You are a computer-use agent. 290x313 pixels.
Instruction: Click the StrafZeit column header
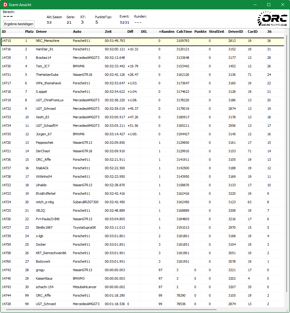coord(216,32)
